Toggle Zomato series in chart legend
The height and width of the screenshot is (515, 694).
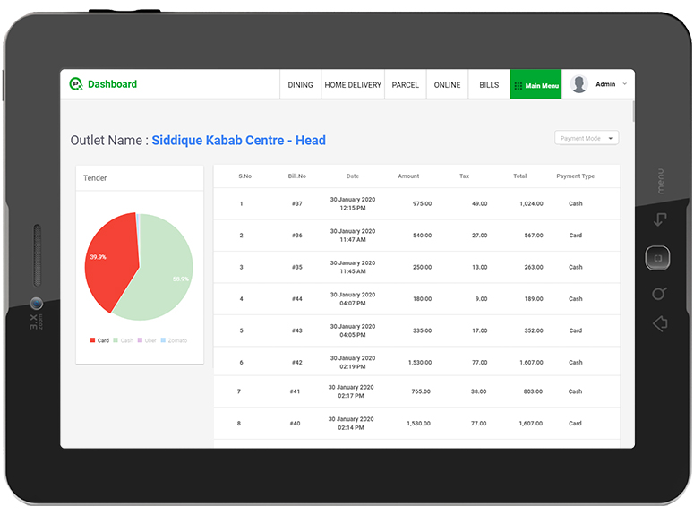click(x=174, y=340)
